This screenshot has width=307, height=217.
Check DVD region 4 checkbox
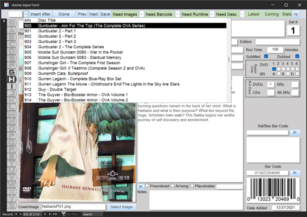(288, 69)
